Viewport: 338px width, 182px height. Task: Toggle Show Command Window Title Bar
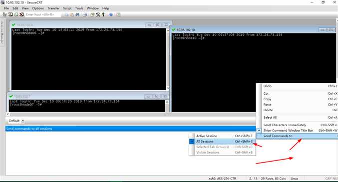point(297,130)
